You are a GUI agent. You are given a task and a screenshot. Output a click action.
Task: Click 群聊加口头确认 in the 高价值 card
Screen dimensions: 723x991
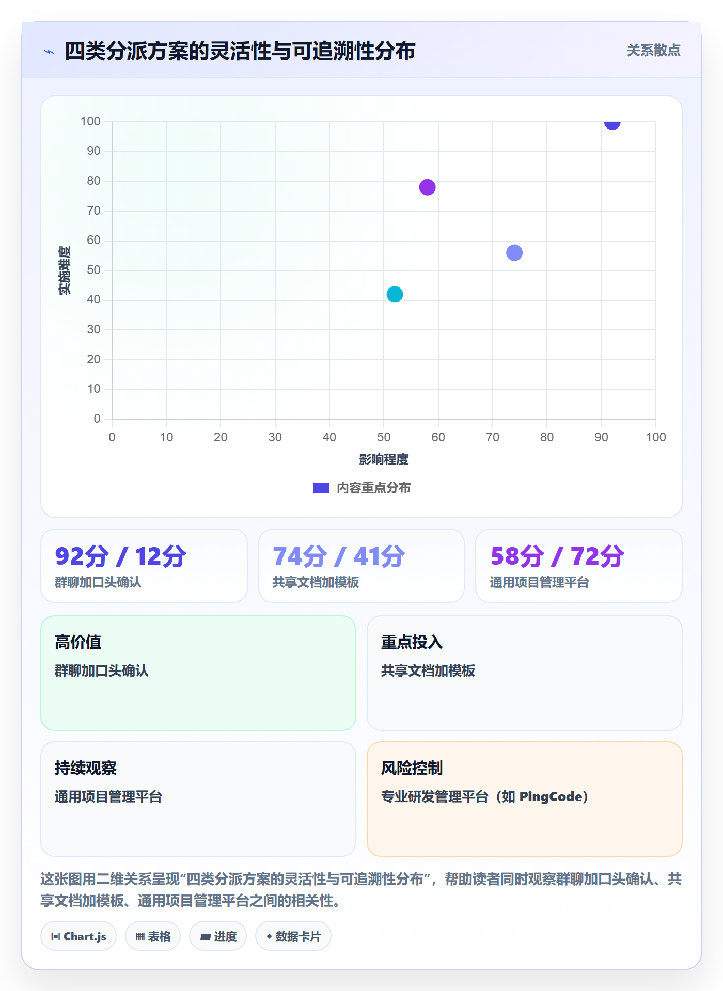102,670
